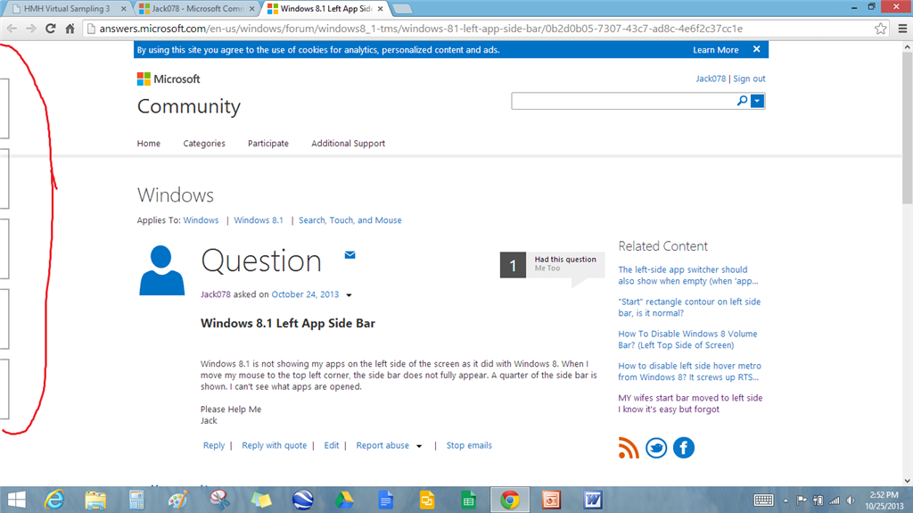The image size is (913, 513).
Task: Bookmark this page with the star icon
Action: 880,29
